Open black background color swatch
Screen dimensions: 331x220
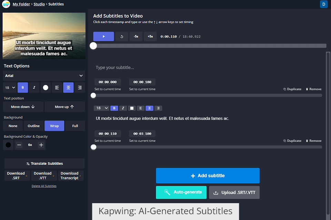(x=8, y=145)
